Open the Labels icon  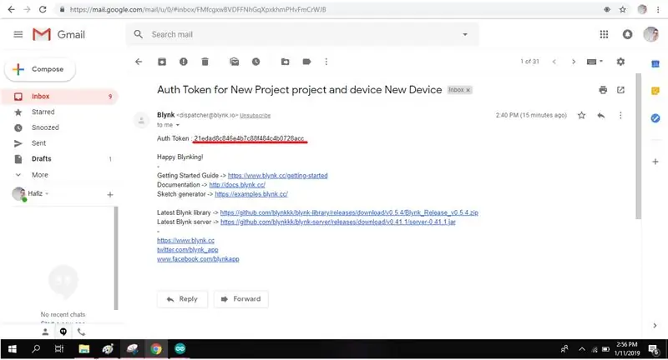coord(306,62)
